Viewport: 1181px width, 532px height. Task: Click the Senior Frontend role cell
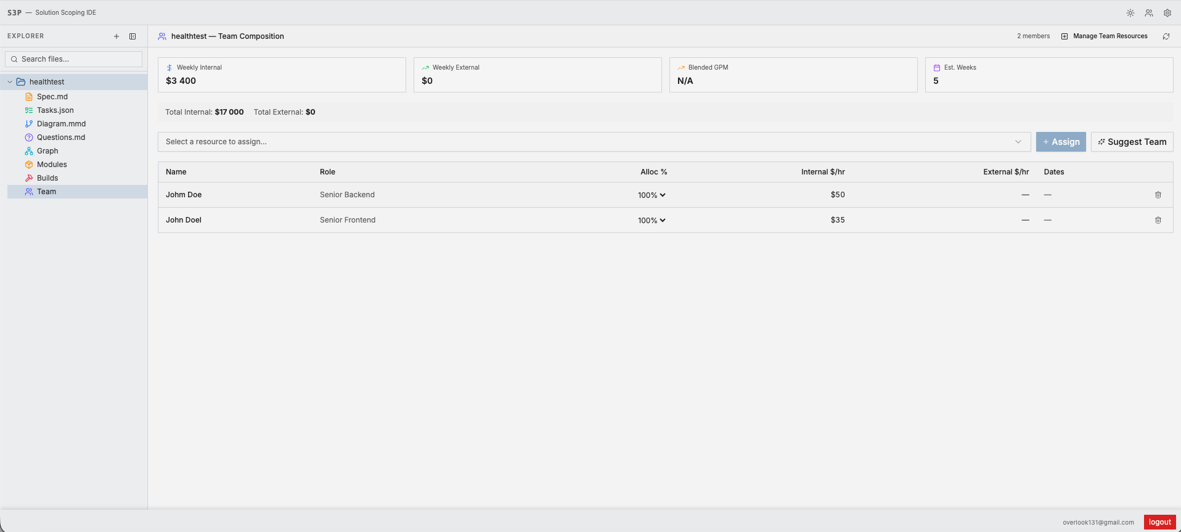[348, 220]
